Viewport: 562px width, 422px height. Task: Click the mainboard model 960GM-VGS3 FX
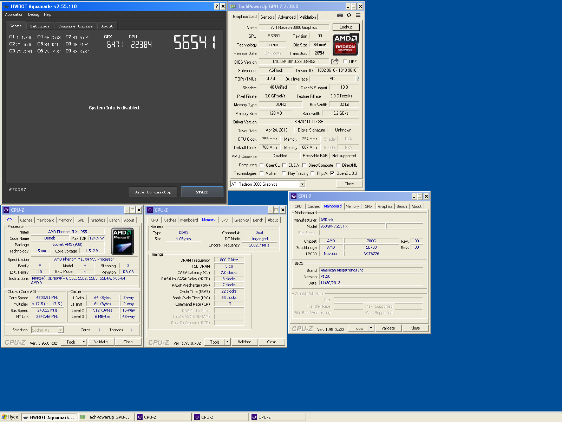click(x=352, y=226)
